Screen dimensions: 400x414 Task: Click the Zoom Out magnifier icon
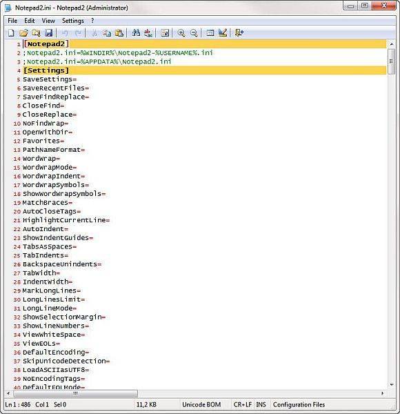194,33
